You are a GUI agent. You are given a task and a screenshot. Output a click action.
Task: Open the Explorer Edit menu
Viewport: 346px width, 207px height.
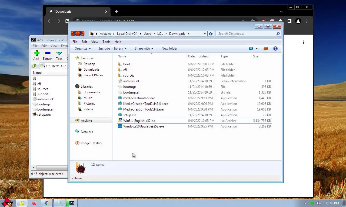click(84, 42)
